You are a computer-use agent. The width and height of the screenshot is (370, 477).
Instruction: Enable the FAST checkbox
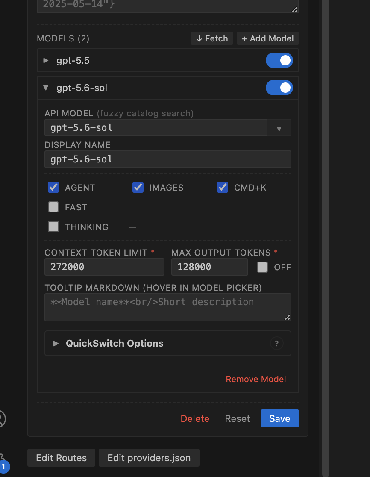click(53, 207)
